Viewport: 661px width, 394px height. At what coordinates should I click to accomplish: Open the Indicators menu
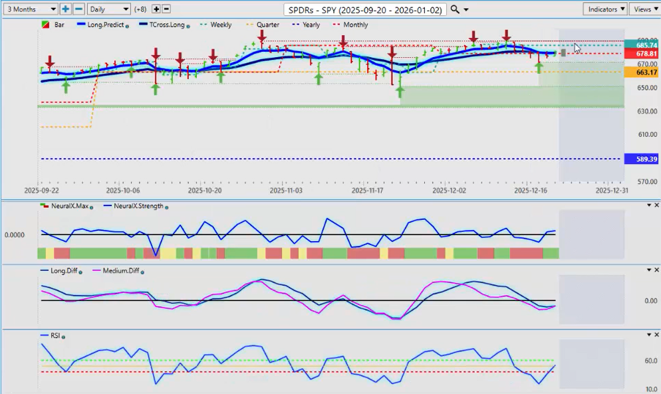point(605,9)
